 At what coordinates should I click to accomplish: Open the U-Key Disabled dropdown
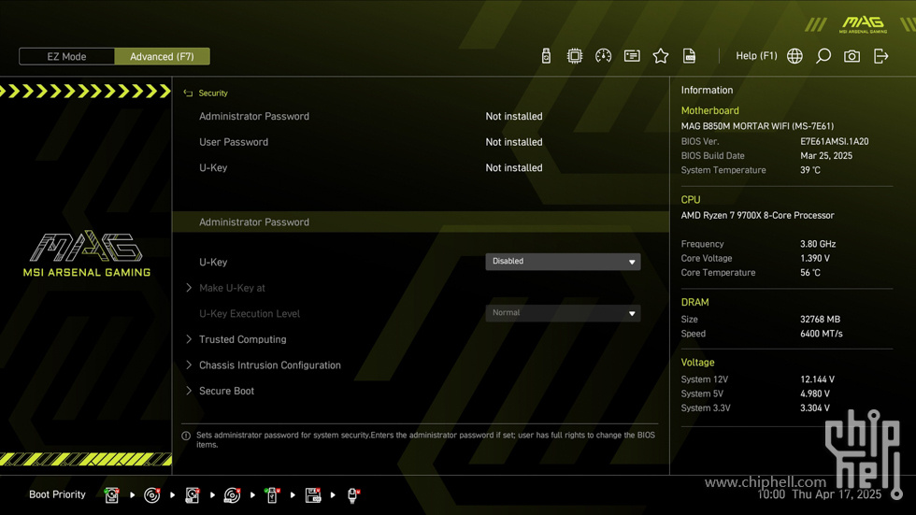(563, 262)
